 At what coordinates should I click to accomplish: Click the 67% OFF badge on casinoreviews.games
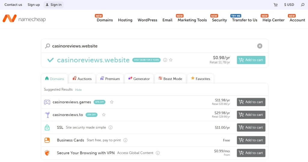pyautogui.click(x=99, y=102)
